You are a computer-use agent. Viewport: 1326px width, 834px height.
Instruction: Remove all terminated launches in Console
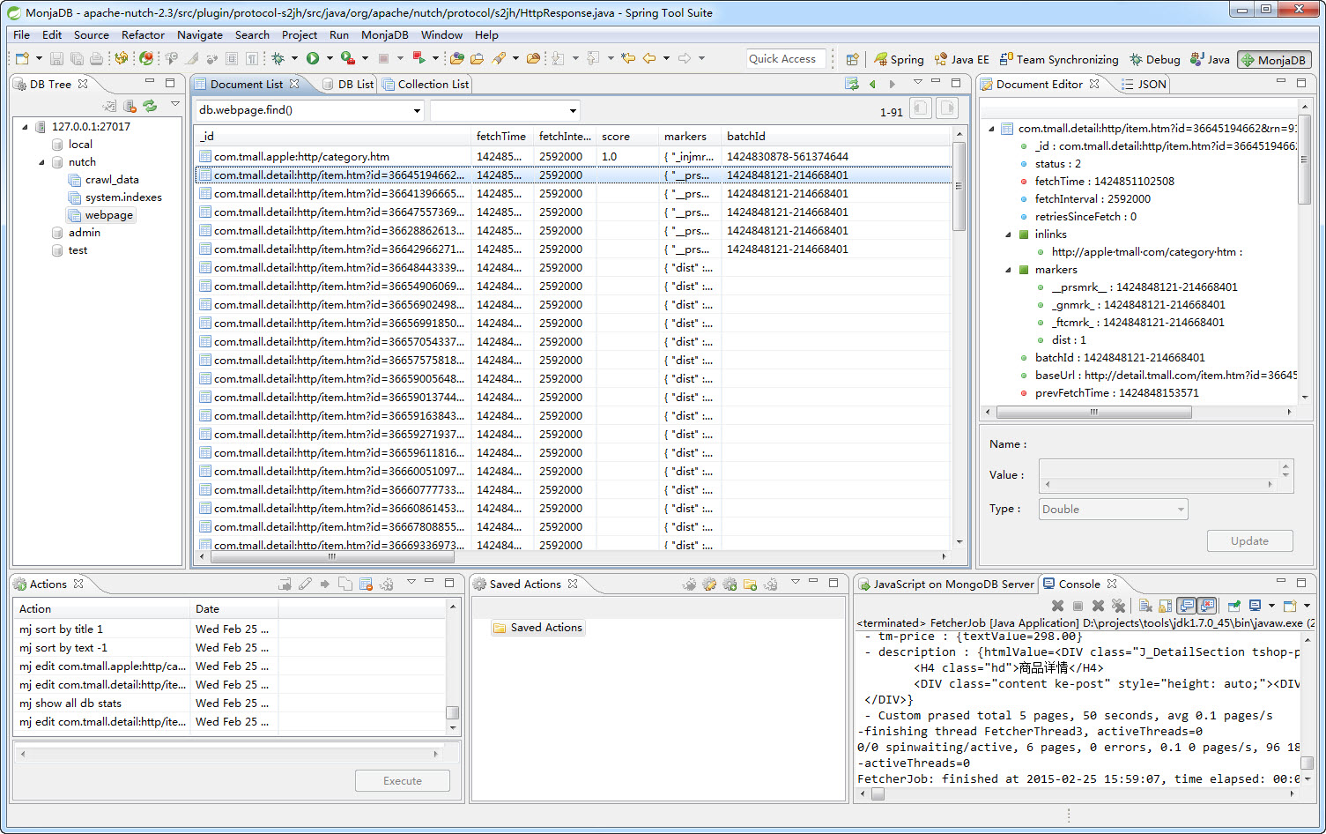click(1119, 606)
